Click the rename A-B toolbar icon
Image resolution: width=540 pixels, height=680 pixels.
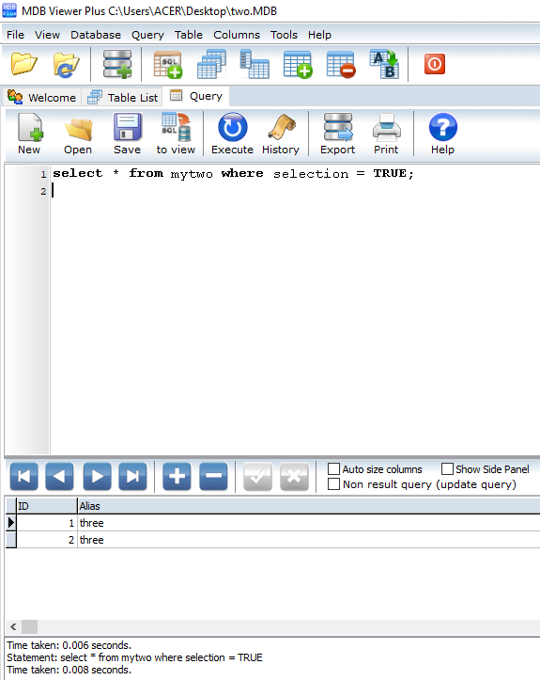tap(384, 64)
